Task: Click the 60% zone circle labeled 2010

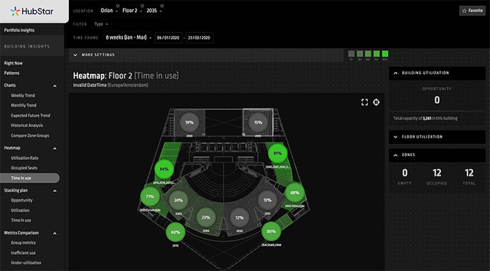Action: tap(175, 232)
